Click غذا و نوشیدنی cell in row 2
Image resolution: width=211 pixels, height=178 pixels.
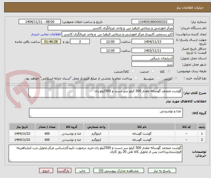pyautogui.click(x=72, y=140)
